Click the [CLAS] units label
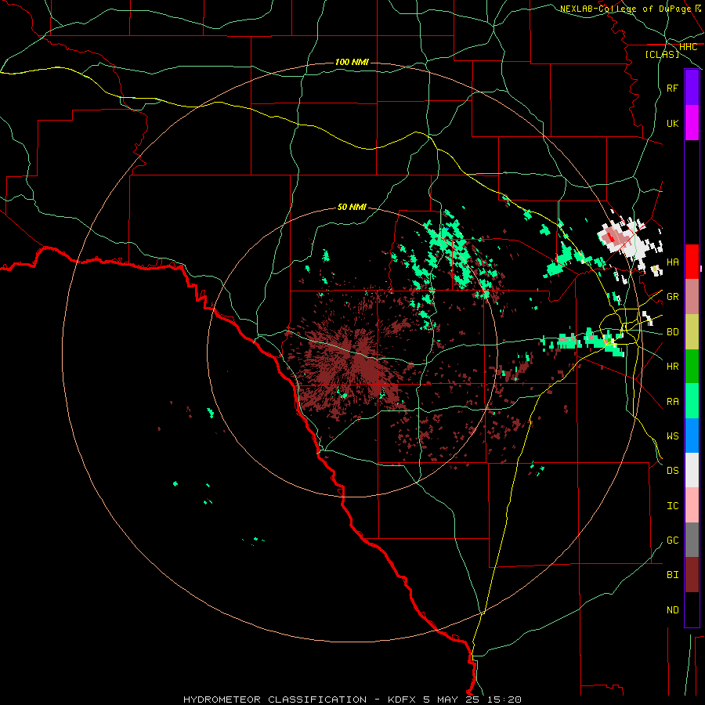Image resolution: width=705 pixels, height=705 pixels. 662,54
